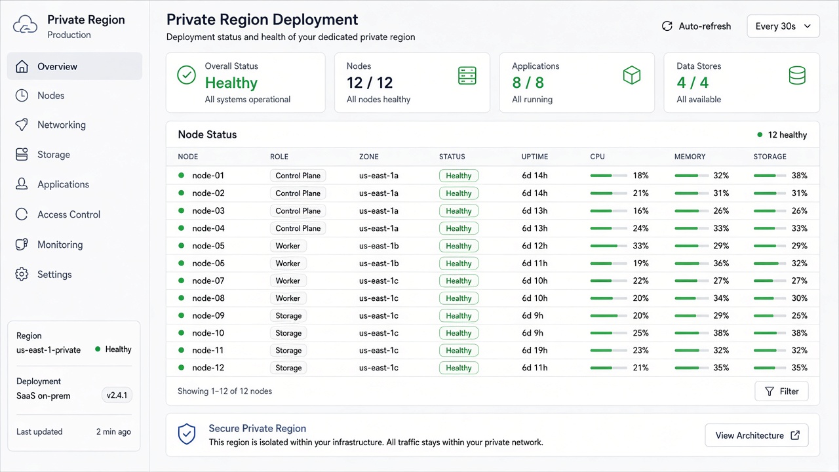This screenshot has width=839, height=472.
Task: Click the memory usage bar for node-10
Action: pyautogui.click(x=692, y=333)
